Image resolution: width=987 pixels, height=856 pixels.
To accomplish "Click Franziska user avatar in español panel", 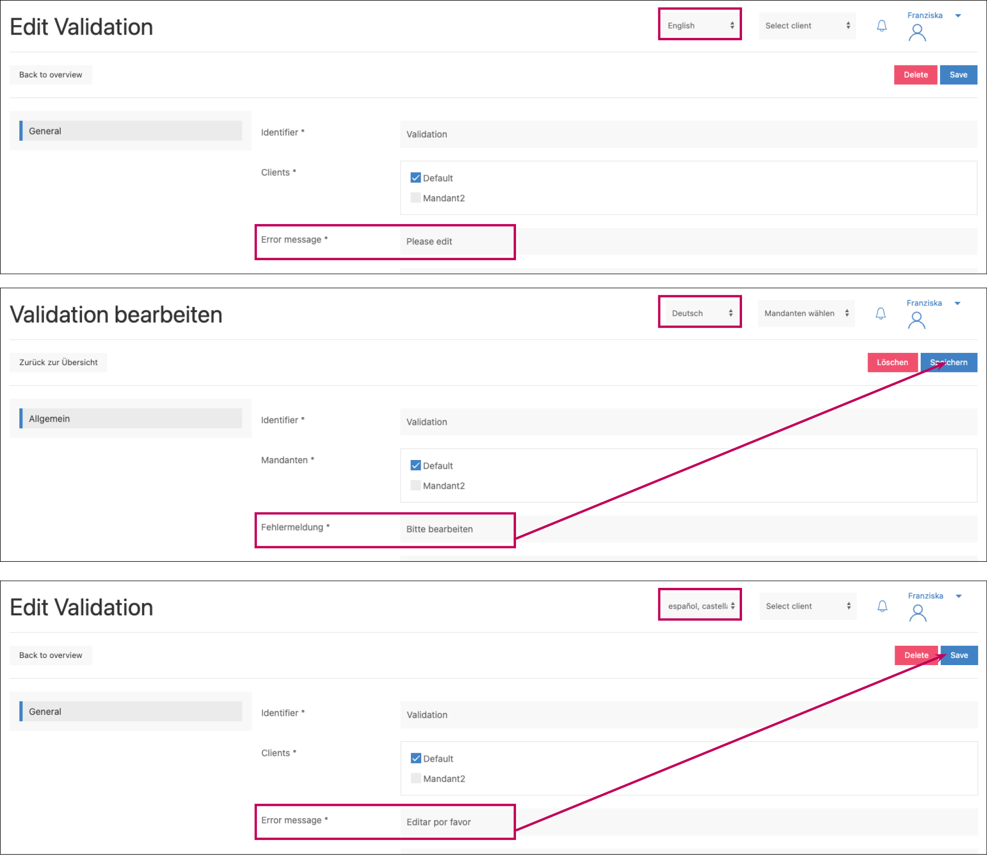I will pos(917,613).
